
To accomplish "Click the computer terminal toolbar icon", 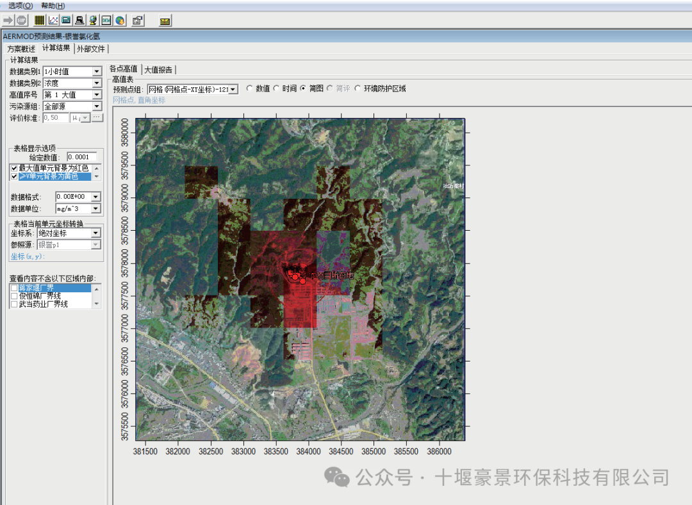I will point(79,21).
